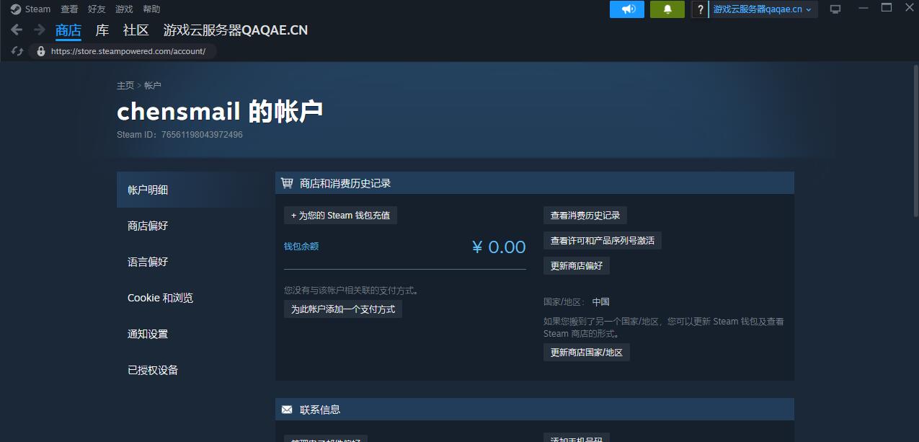Switch to the 社区 tab
Screen dimensions: 919x442
click(136, 30)
